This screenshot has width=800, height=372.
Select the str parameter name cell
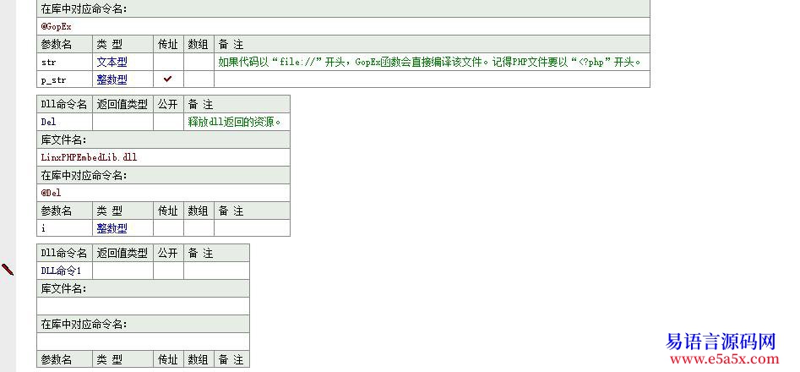tap(49, 62)
